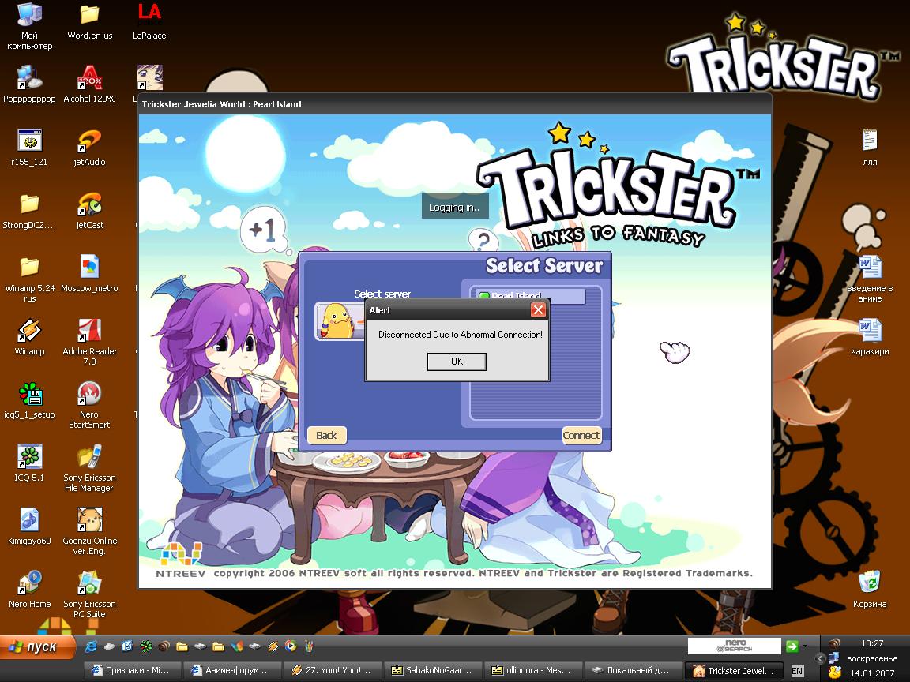Close the Alert dialog with the X
This screenshot has width=910, height=682.
pyautogui.click(x=538, y=310)
